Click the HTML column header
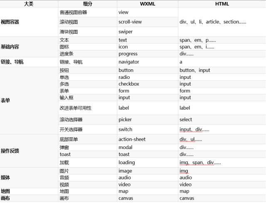Viewport: 266px width, 203px height. 222,4
